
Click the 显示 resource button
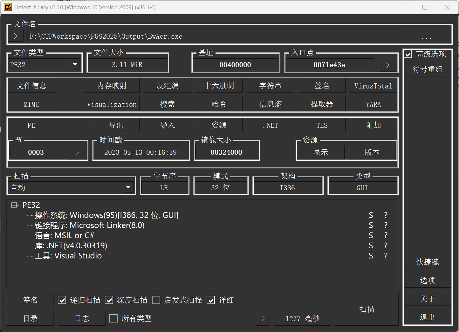point(320,152)
